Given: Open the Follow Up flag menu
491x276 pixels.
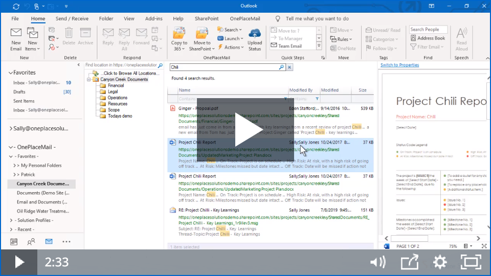Looking at the screenshot, I should pos(381,48).
